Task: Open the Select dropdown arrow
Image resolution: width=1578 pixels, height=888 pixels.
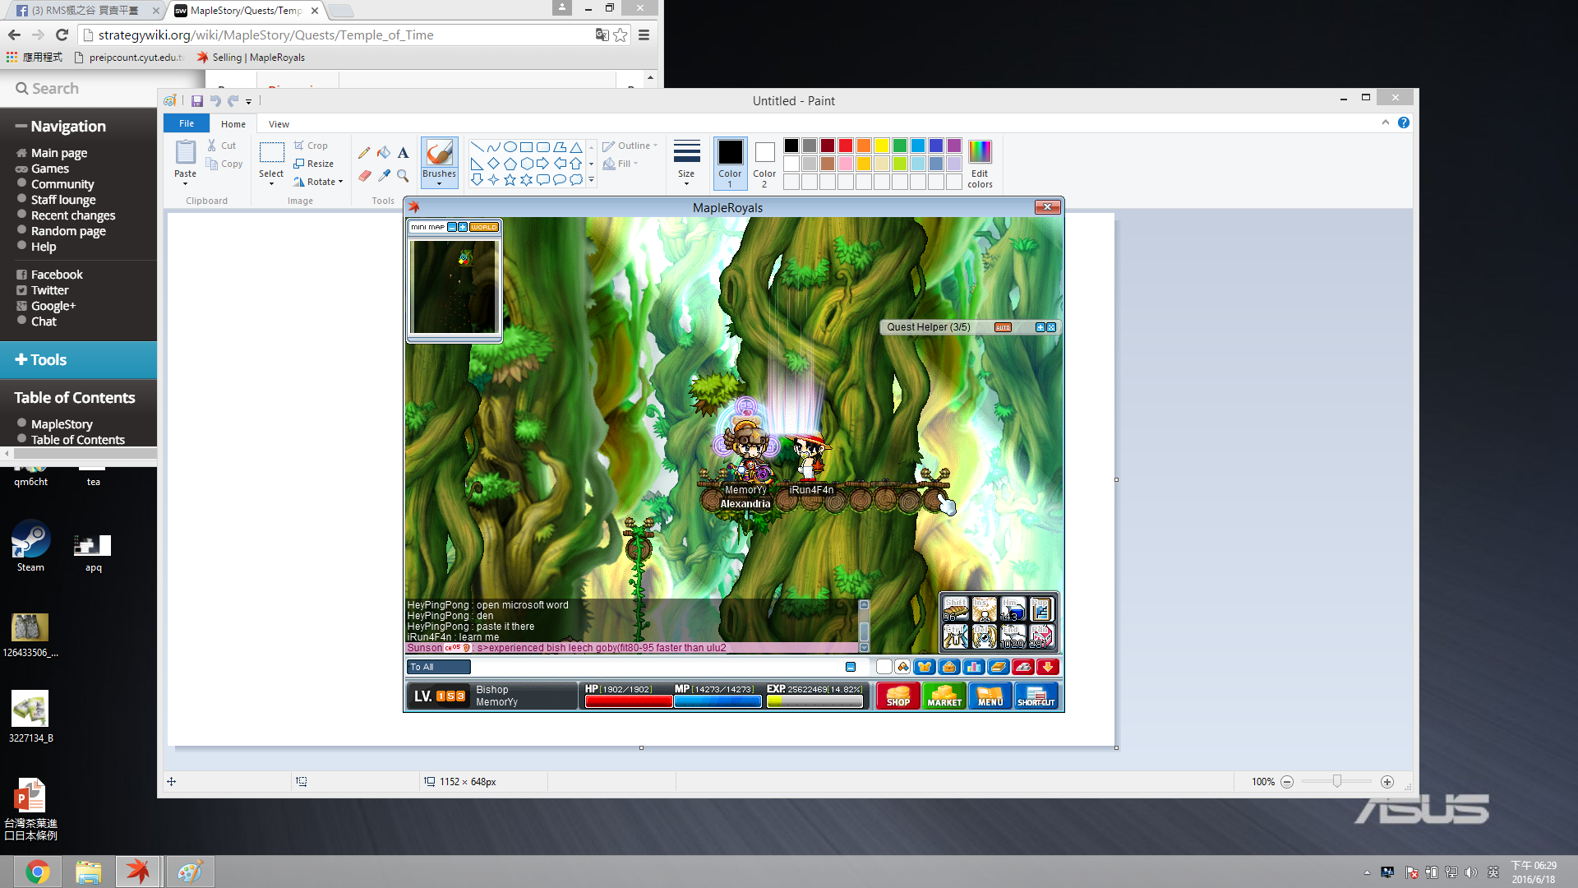Action: coord(271,183)
